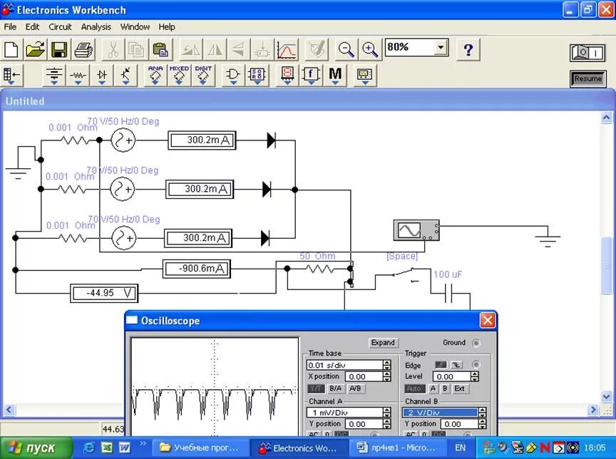The image size is (616, 459).
Task: Open a circuit file with Open icon
Action: click(x=35, y=49)
